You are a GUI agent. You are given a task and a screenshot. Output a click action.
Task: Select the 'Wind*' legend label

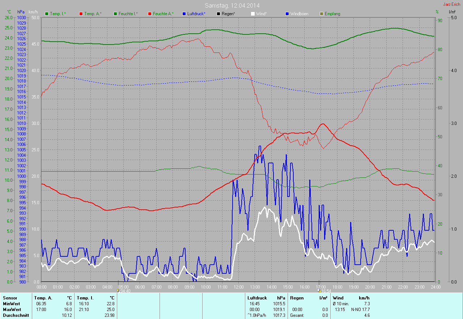pos(261,14)
